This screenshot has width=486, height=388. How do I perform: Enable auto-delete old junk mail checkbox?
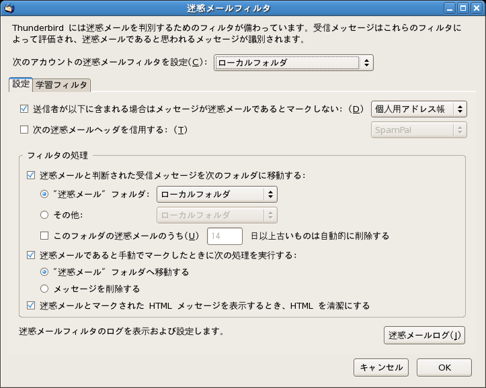[44, 236]
